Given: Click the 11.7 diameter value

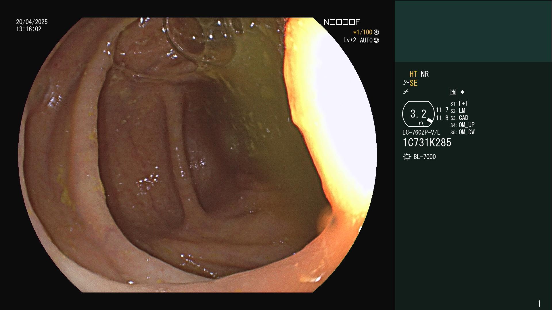Looking at the screenshot, I should pyautogui.click(x=442, y=110).
